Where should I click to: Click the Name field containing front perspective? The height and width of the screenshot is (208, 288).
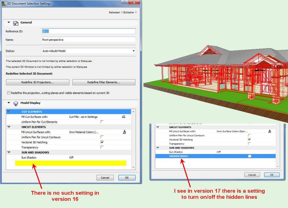(89, 40)
